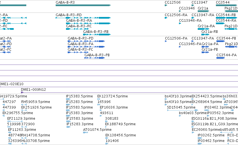Select EST IP03262.5prime

[x=211, y=135]
